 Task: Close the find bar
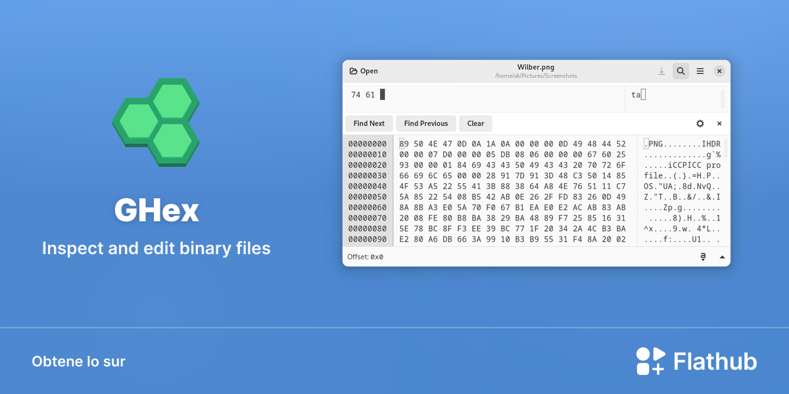click(x=719, y=123)
